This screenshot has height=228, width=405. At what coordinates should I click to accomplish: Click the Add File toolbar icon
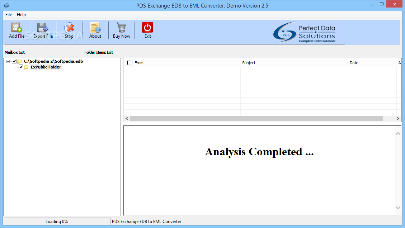pyautogui.click(x=17, y=27)
